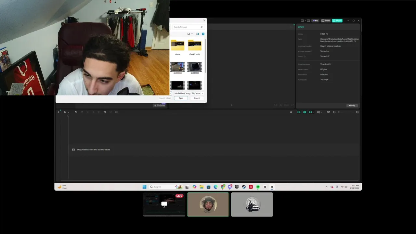Open the keyboard shortcuts icon in title bar
Image resolution: width=416 pixels, height=234 pixels.
click(x=308, y=20)
